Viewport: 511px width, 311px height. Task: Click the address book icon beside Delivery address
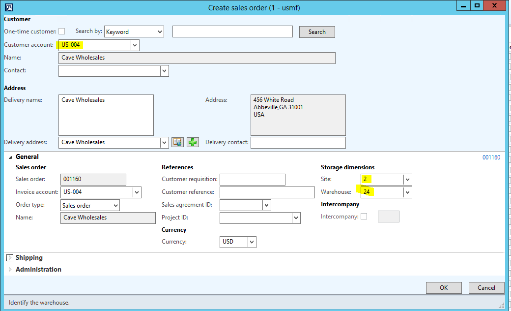(178, 142)
